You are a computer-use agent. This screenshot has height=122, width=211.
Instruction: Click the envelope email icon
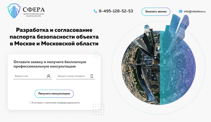pyautogui.click(x=181, y=11)
